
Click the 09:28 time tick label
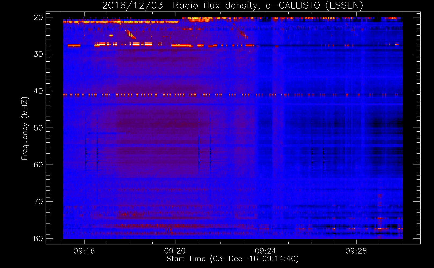point(356,251)
